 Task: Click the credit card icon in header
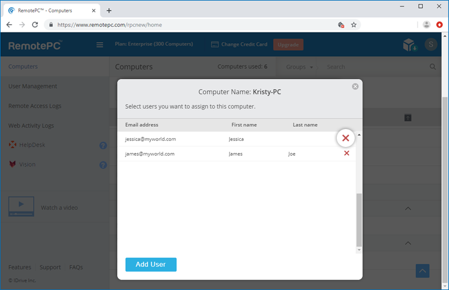[x=215, y=44]
